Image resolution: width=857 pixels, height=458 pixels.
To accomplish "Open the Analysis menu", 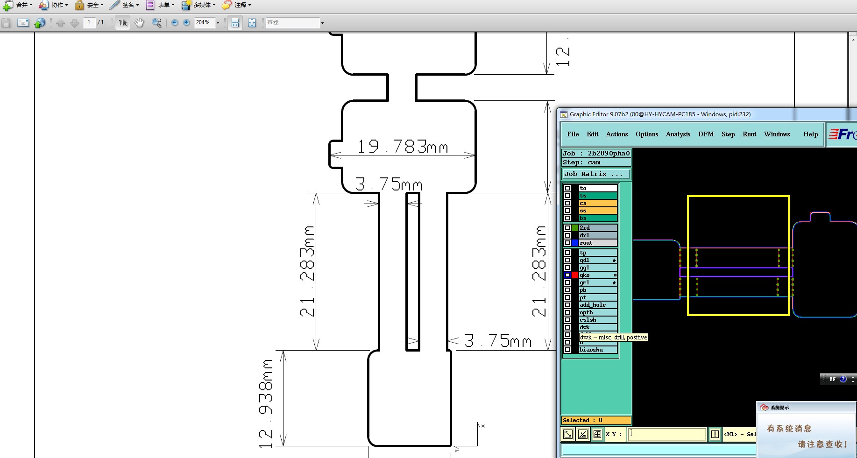I will coord(678,134).
